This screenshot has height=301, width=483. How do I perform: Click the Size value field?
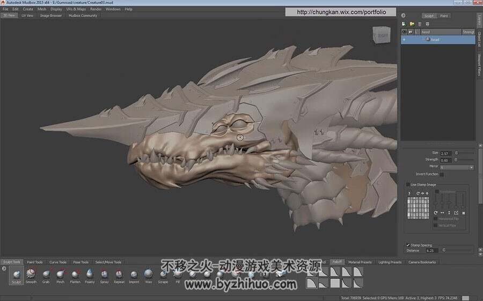445,153
